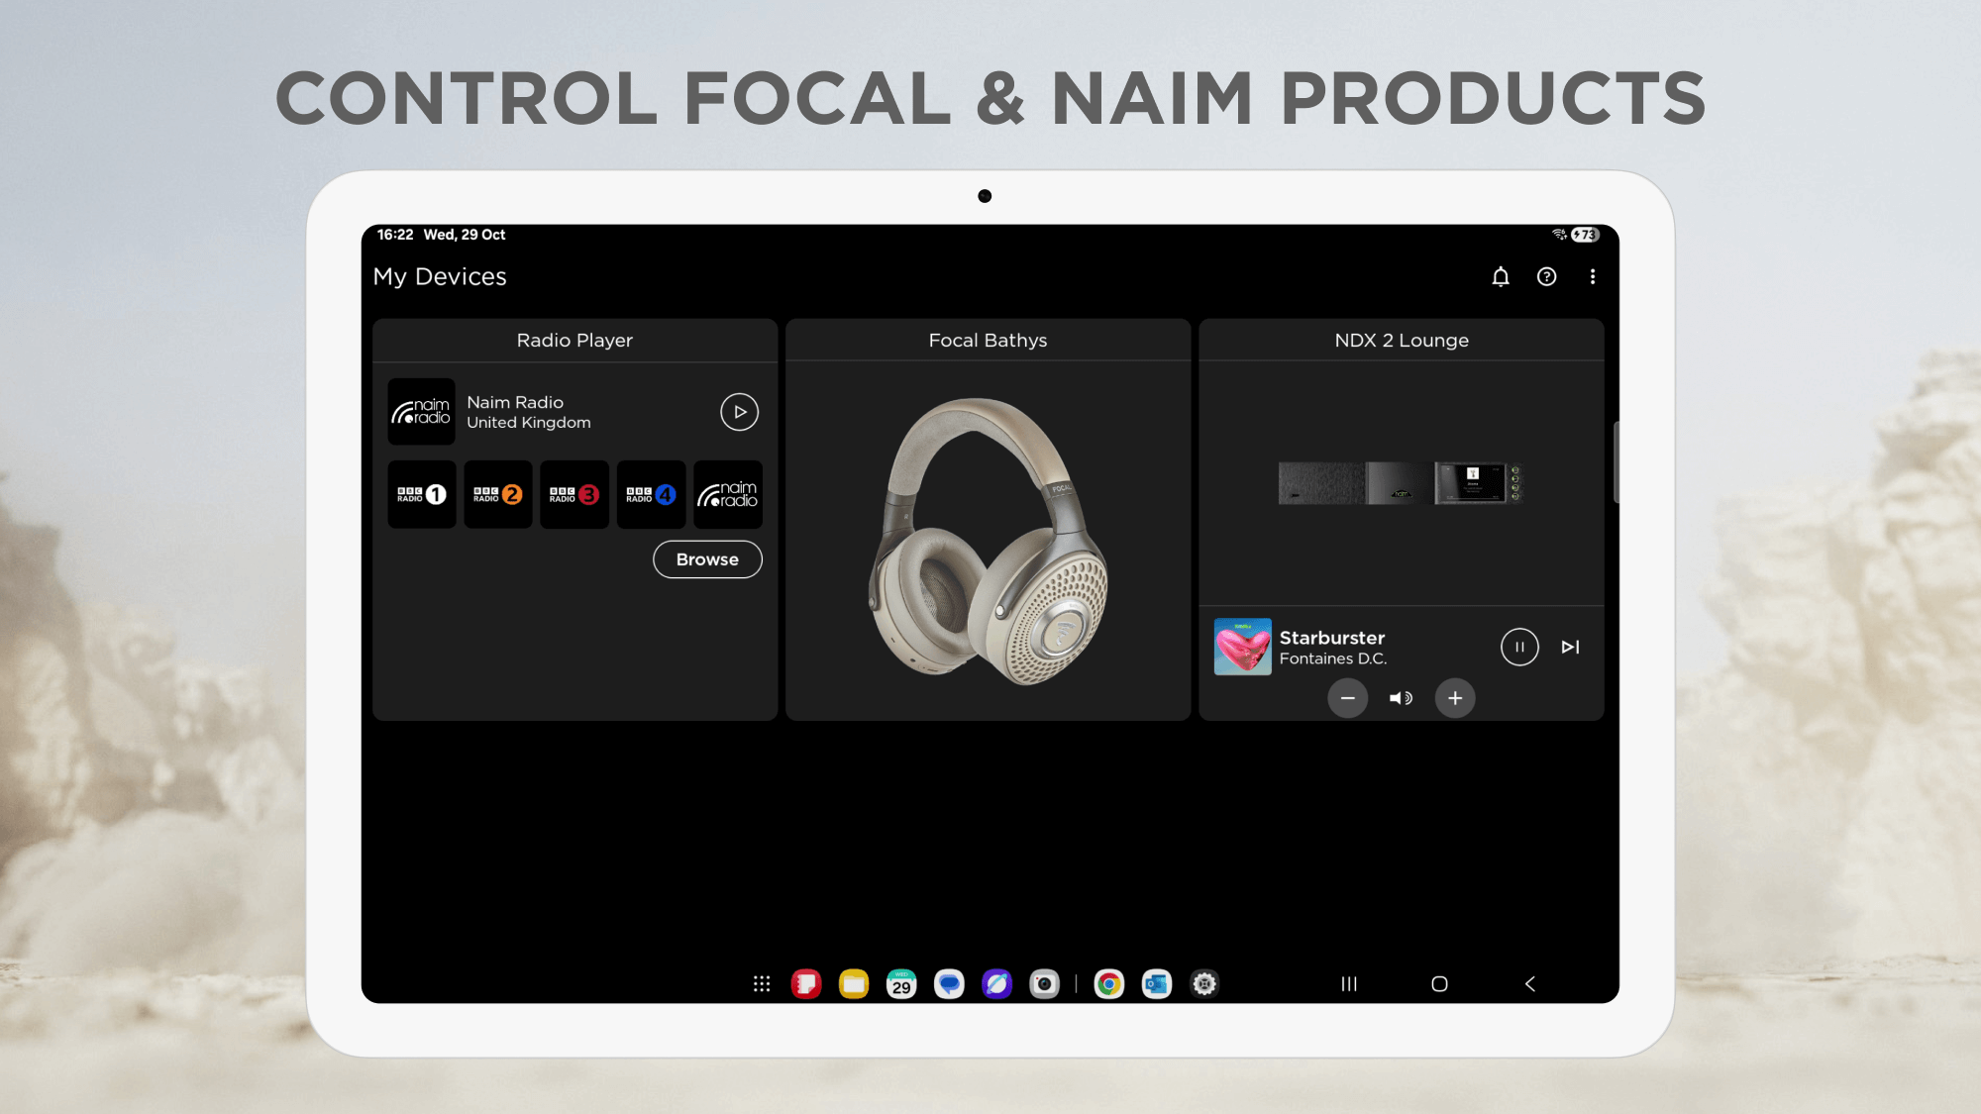This screenshot has width=1981, height=1114.
Task: Select the BBC Radio 3 preset
Action: tap(574, 494)
